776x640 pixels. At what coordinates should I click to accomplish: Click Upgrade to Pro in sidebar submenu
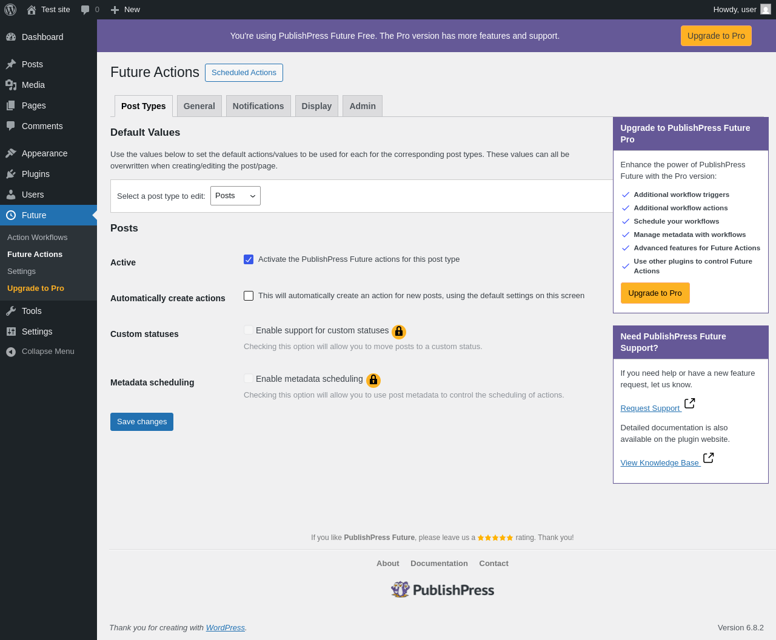click(x=36, y=288)
